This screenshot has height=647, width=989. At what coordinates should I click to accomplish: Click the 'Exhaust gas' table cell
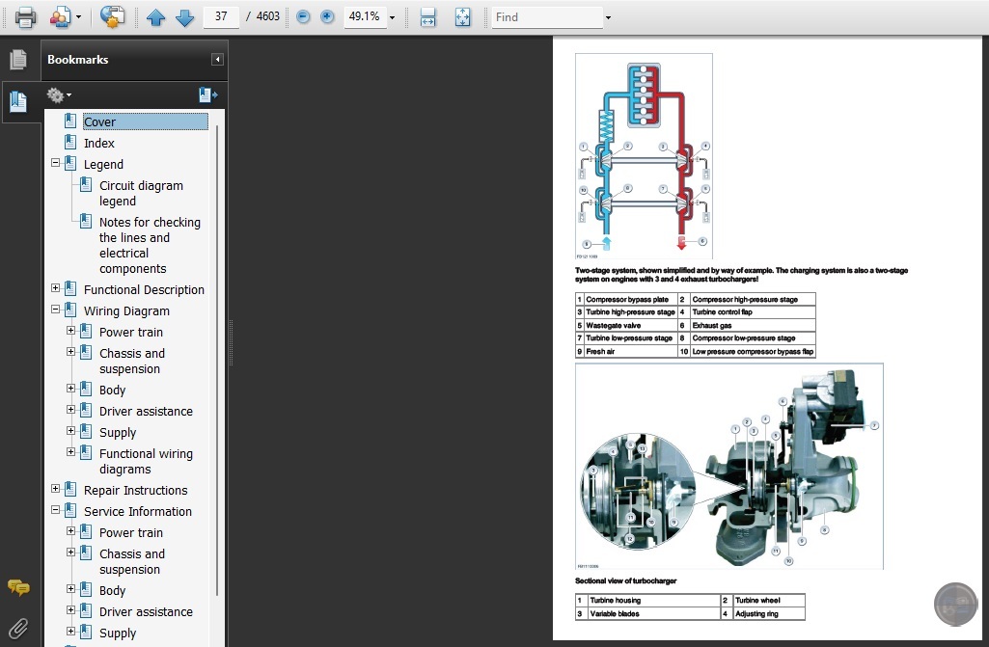(x=753, y=325)
